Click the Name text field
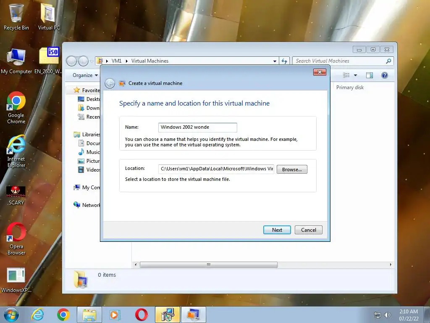Viewport: 430px width, 323px height. pos(197,127)
